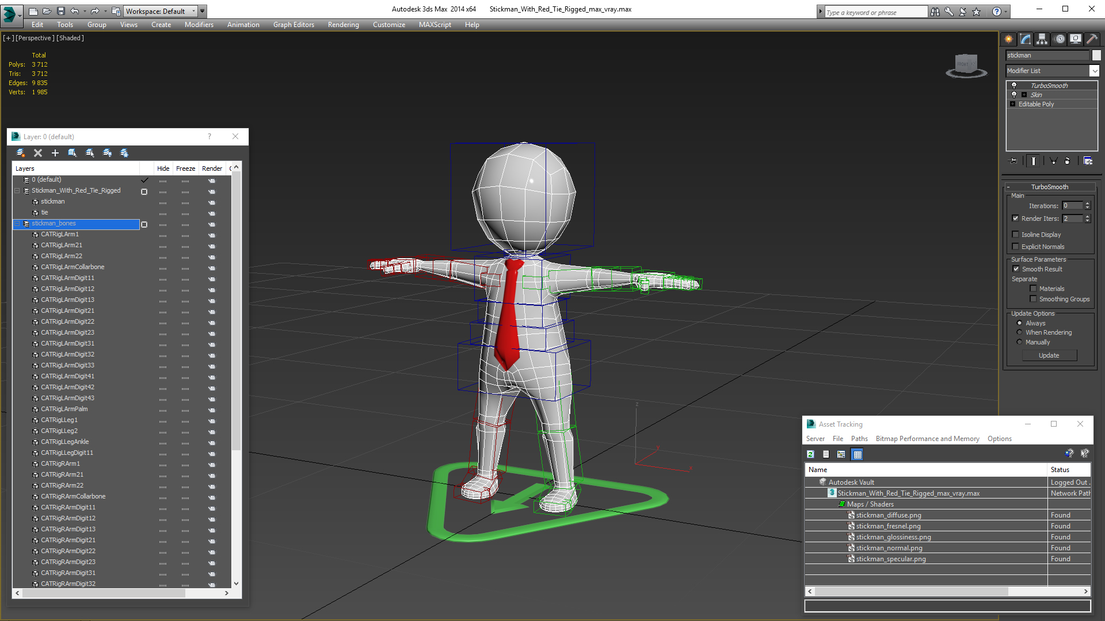Click the Perspective viewport label
The image size is (1105, 621).
(35, 38)
